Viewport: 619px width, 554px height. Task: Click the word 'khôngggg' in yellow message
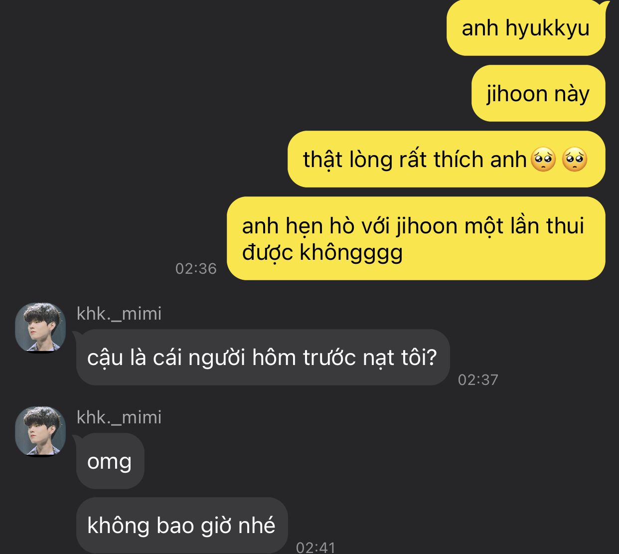pos(351,252)
